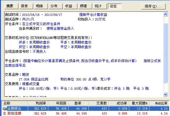Click the text 不再投入

tap(39, 52)
